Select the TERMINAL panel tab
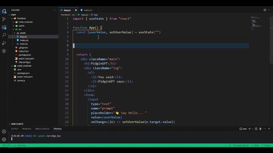This screenshot has height=153, width=273. 58,129
